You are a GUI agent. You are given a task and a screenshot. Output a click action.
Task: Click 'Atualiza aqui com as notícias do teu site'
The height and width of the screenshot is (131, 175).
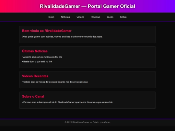42,57
